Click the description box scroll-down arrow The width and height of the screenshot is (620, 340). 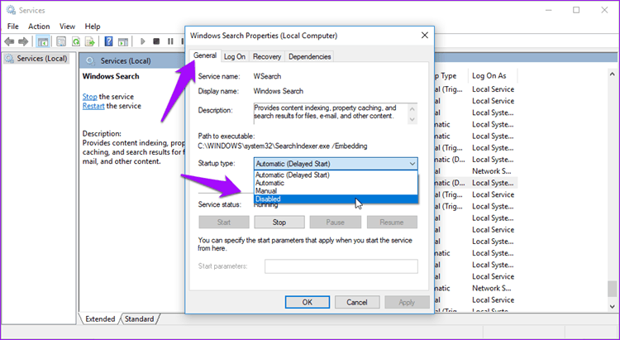tap(413, 119)
